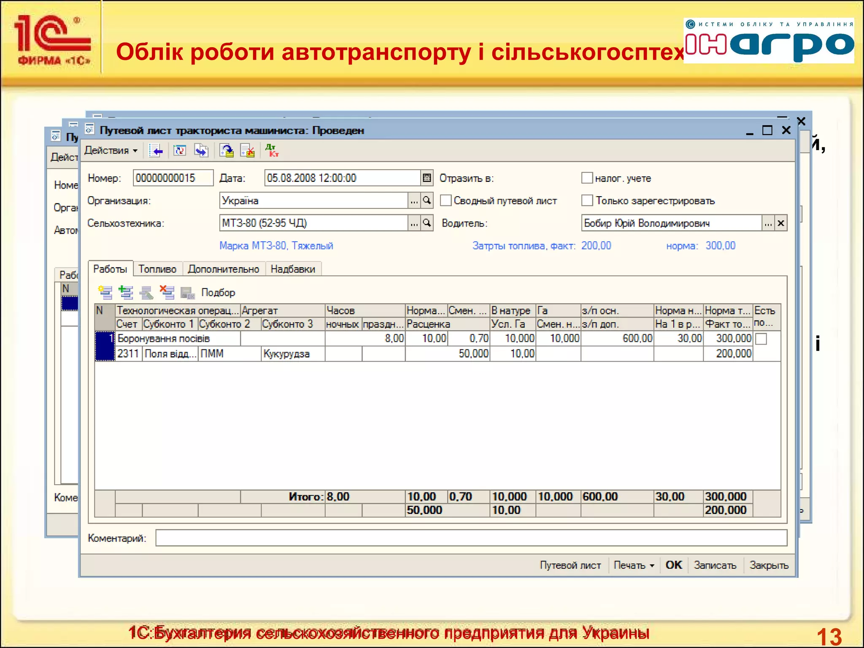Click the Номер input field
864x648 pixels.
173,178
